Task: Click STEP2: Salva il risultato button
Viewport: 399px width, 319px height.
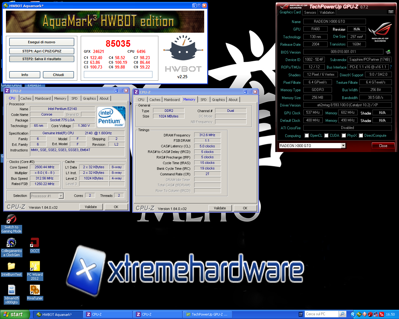Action: click(x=42, y=59)
